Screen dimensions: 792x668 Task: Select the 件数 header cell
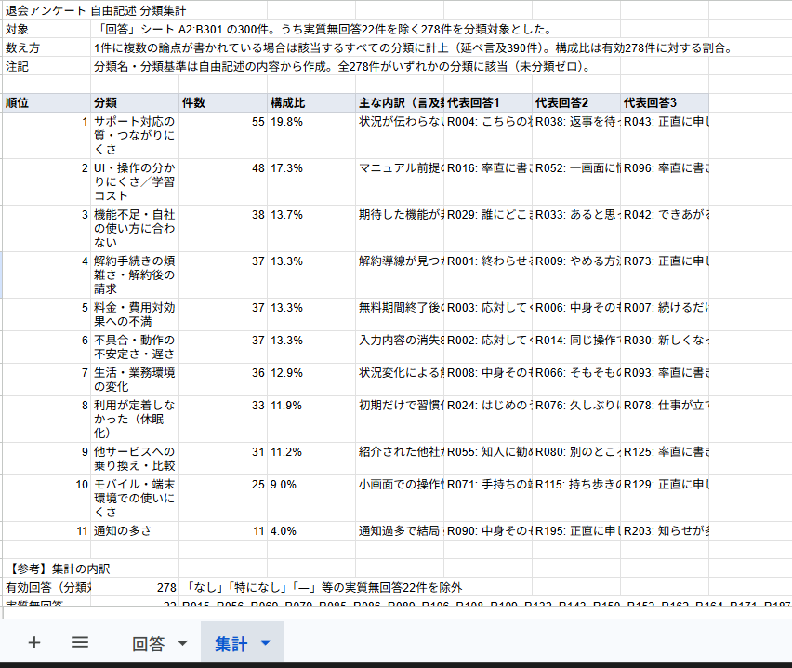coord(223,102)
